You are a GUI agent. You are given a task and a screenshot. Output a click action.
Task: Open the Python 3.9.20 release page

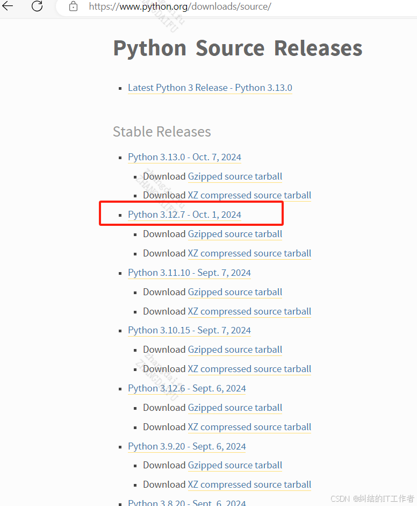(x=186, y=446)
